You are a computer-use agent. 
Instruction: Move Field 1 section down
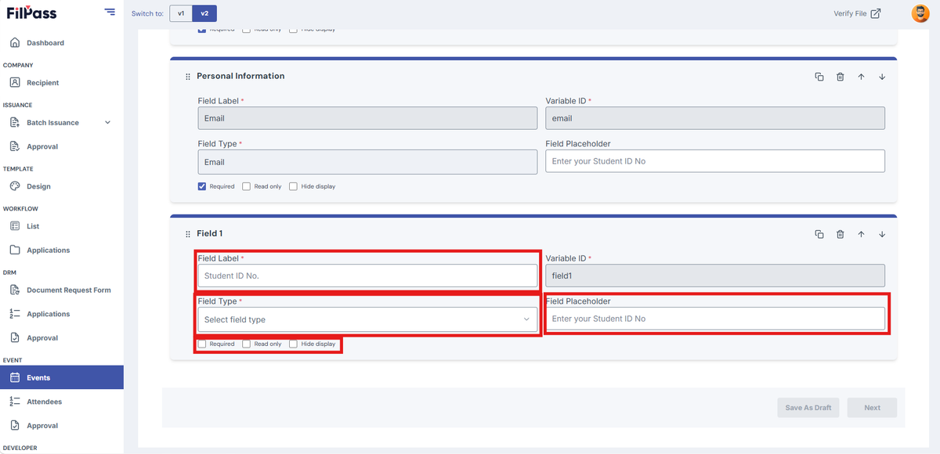(x=882, y=234)
